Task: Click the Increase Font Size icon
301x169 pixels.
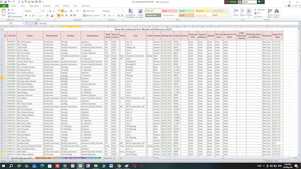Action: [50, 11]
